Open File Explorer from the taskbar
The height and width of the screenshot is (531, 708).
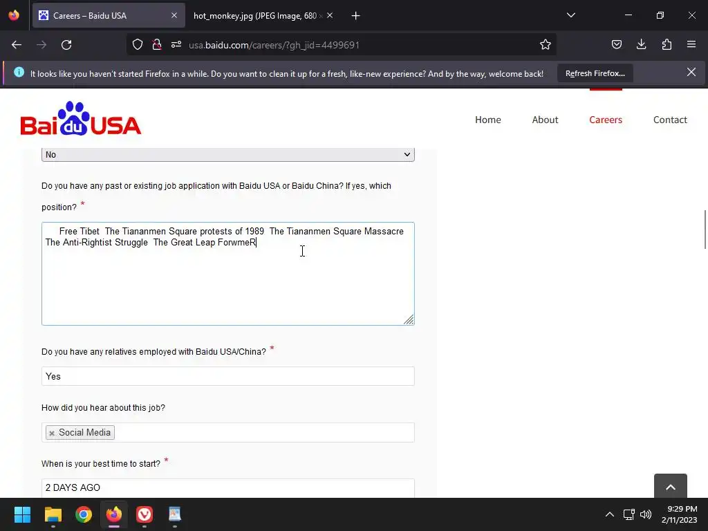coord(53,514)
